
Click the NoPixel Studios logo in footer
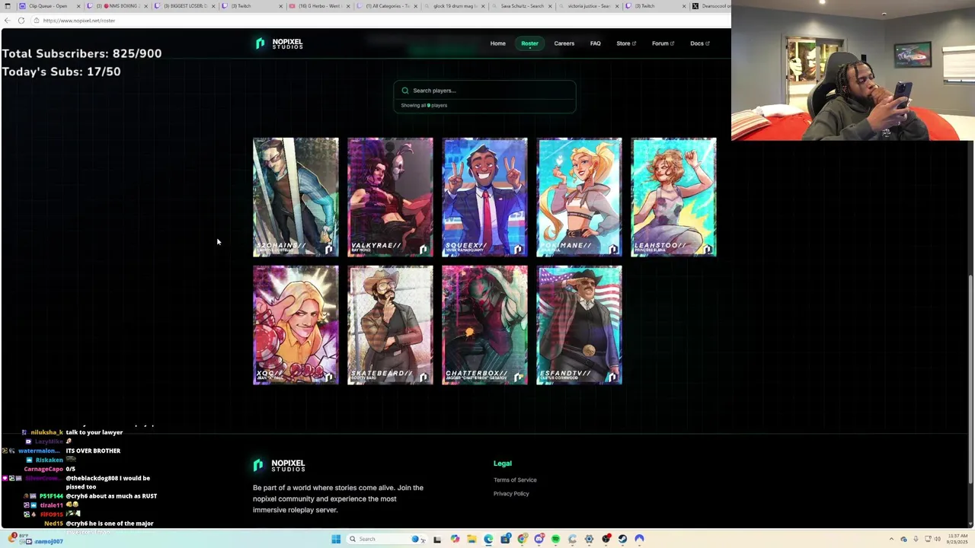pos(279,465)
